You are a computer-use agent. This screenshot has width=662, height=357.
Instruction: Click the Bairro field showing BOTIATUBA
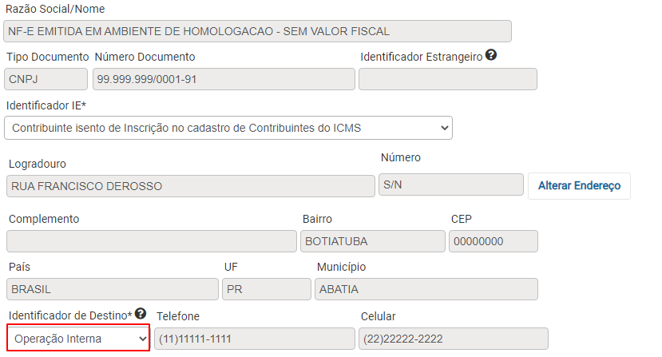[373, 241]
